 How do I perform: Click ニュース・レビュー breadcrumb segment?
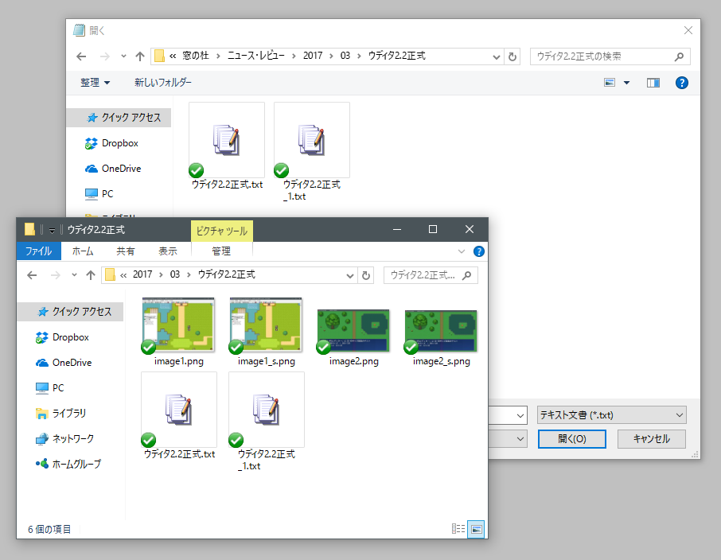[255, 56]
